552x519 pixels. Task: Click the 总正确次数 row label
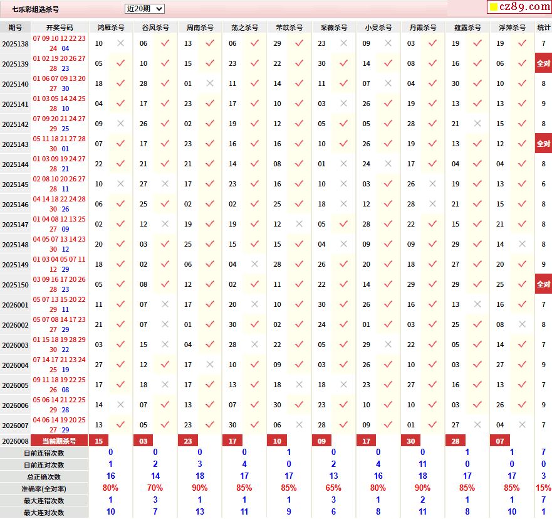tap(44, 477)
